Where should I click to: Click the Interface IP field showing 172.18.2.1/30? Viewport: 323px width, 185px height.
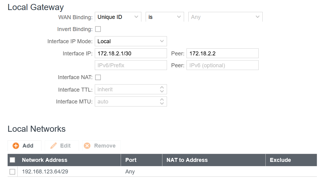pyautogui.click(x=130, y=53)
